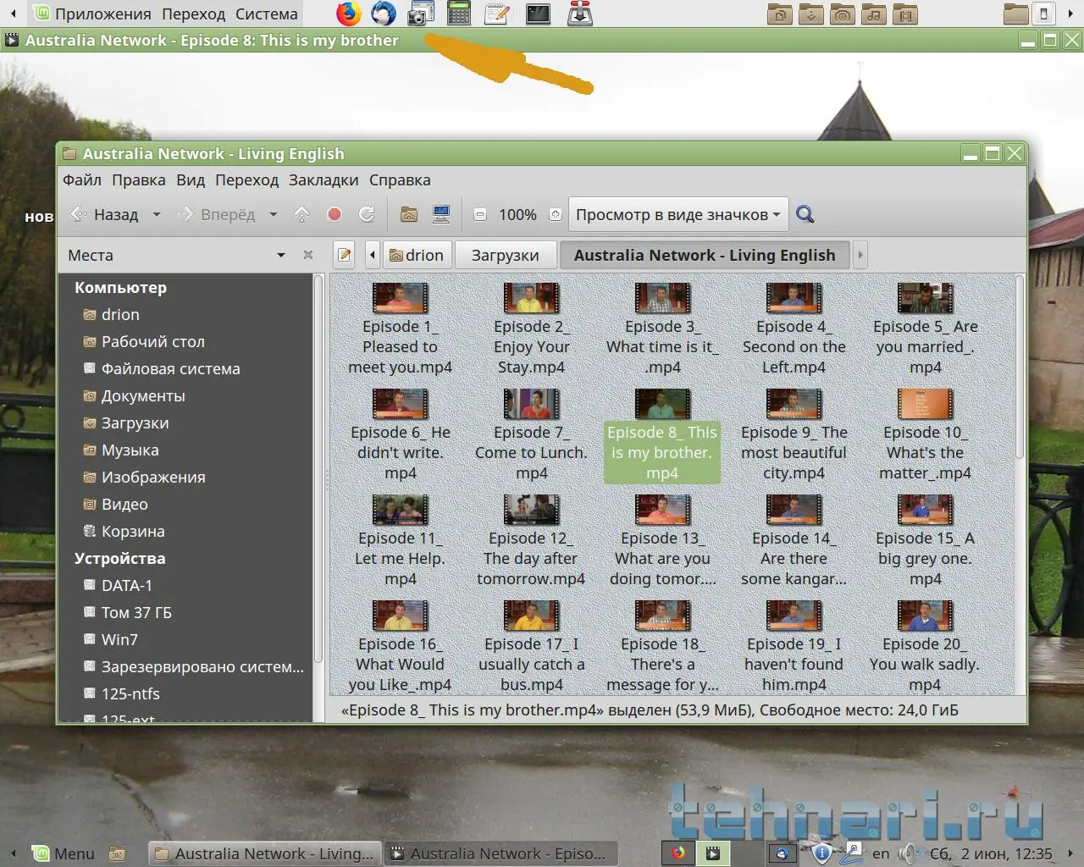The width and height of the screenshot is (1084, 867).
Task: Open Рабочий стол in the sidebar
Action: [152, 341]
